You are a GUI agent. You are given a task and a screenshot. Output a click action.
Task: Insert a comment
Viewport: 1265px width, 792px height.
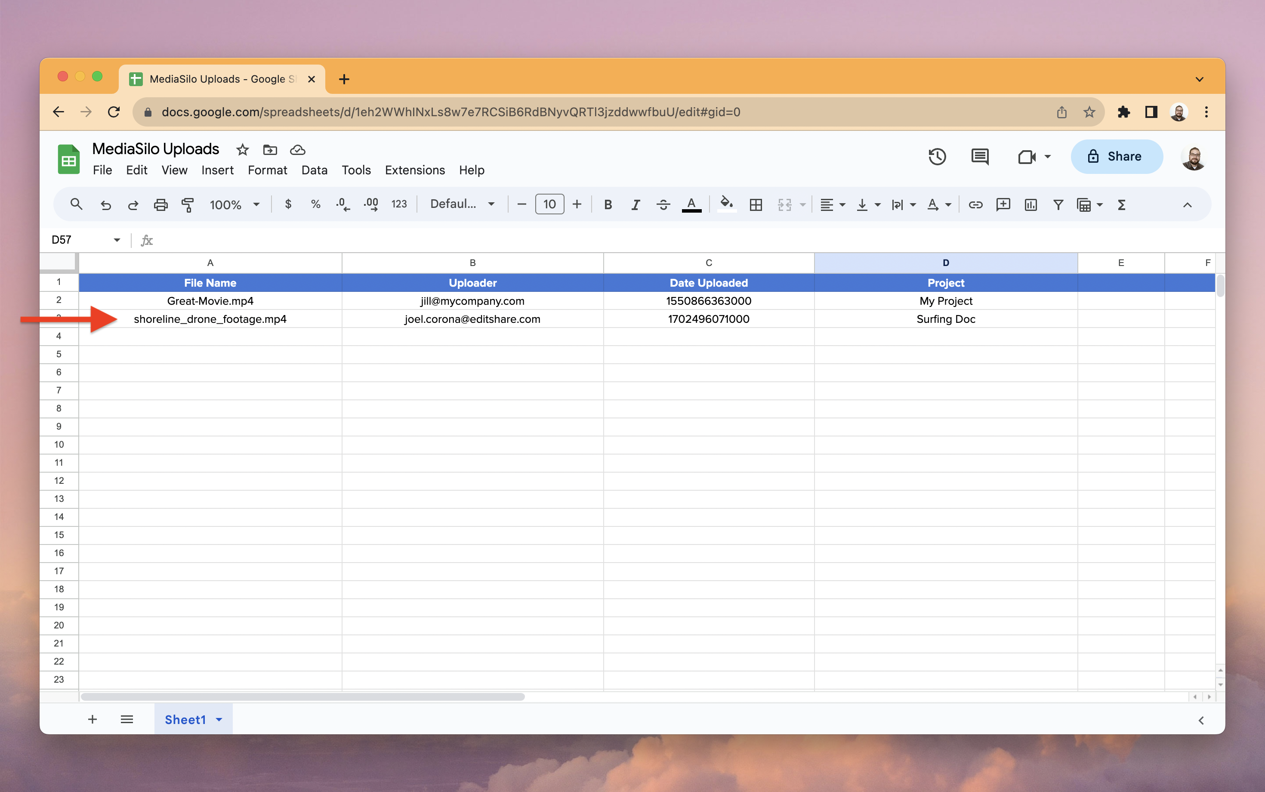click(1003, 204)
